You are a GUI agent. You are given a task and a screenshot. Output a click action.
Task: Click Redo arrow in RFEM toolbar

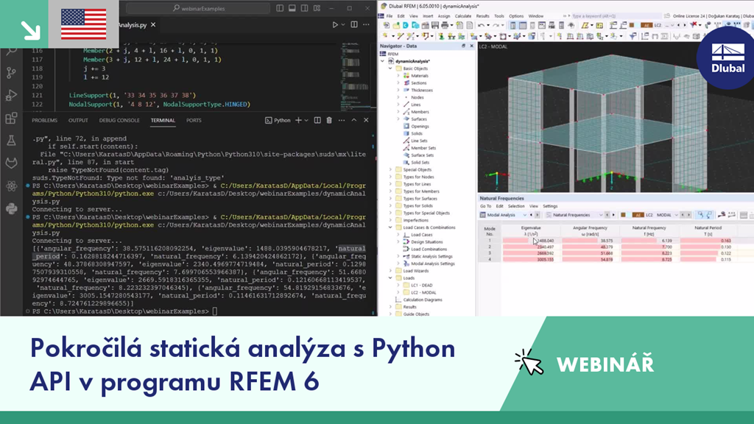pos(496,25)
